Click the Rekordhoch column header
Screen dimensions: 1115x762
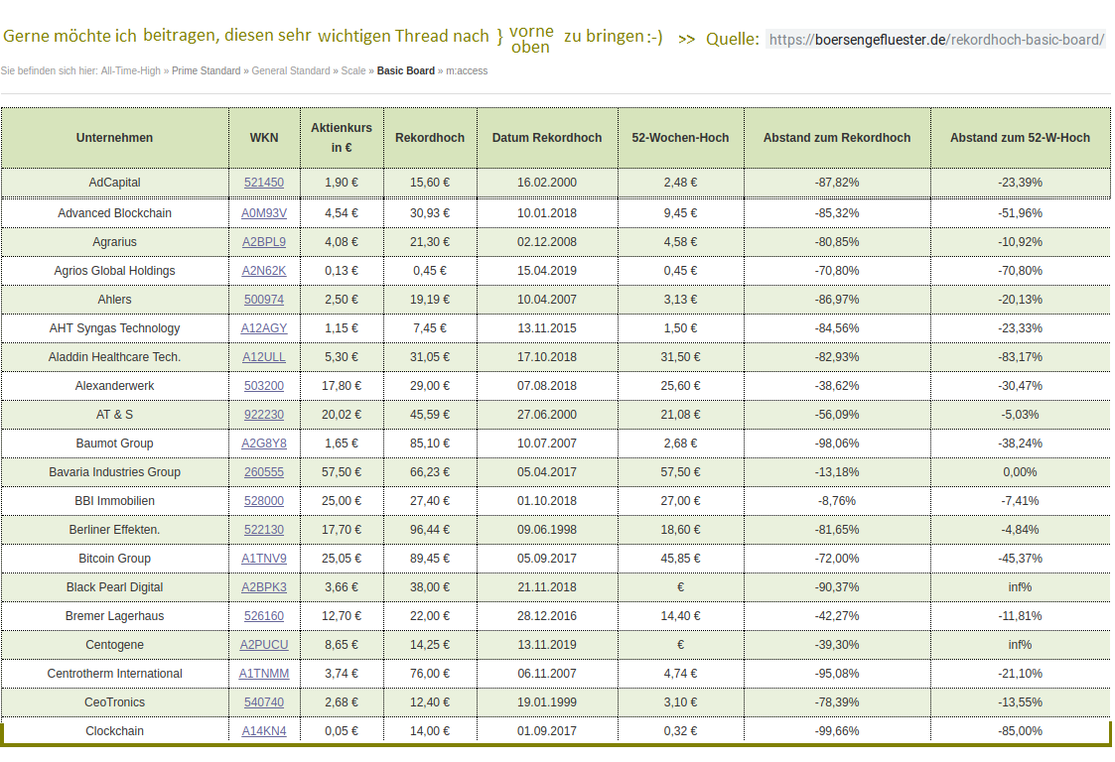(x=430, y=138)
